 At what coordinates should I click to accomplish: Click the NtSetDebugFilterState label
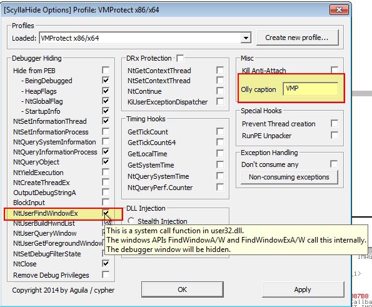47,254
